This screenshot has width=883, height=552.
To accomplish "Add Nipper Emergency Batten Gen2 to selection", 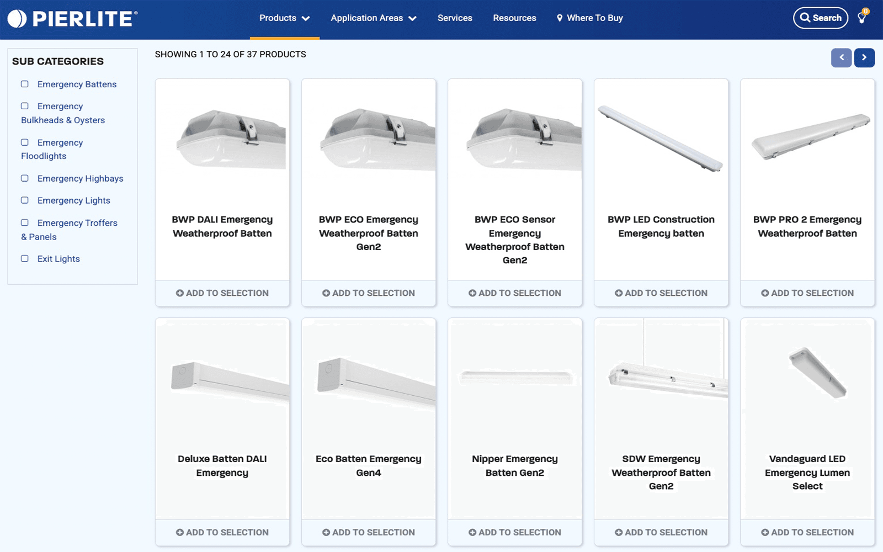I will pyautogui.click(x=515, y=533).
